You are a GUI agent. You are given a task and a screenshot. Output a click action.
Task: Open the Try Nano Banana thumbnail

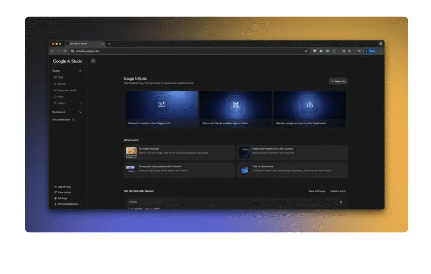(x=131, y=152)
